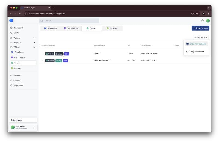The width and height of the screenshot is (219, 142).
Task: Open quote A-1000 badge
Action: [x=50, y=61]
